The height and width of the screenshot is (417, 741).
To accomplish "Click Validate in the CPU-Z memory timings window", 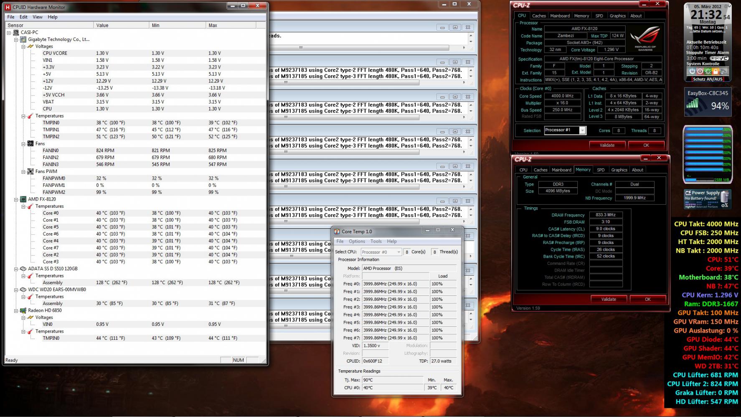I will [609, 299].
